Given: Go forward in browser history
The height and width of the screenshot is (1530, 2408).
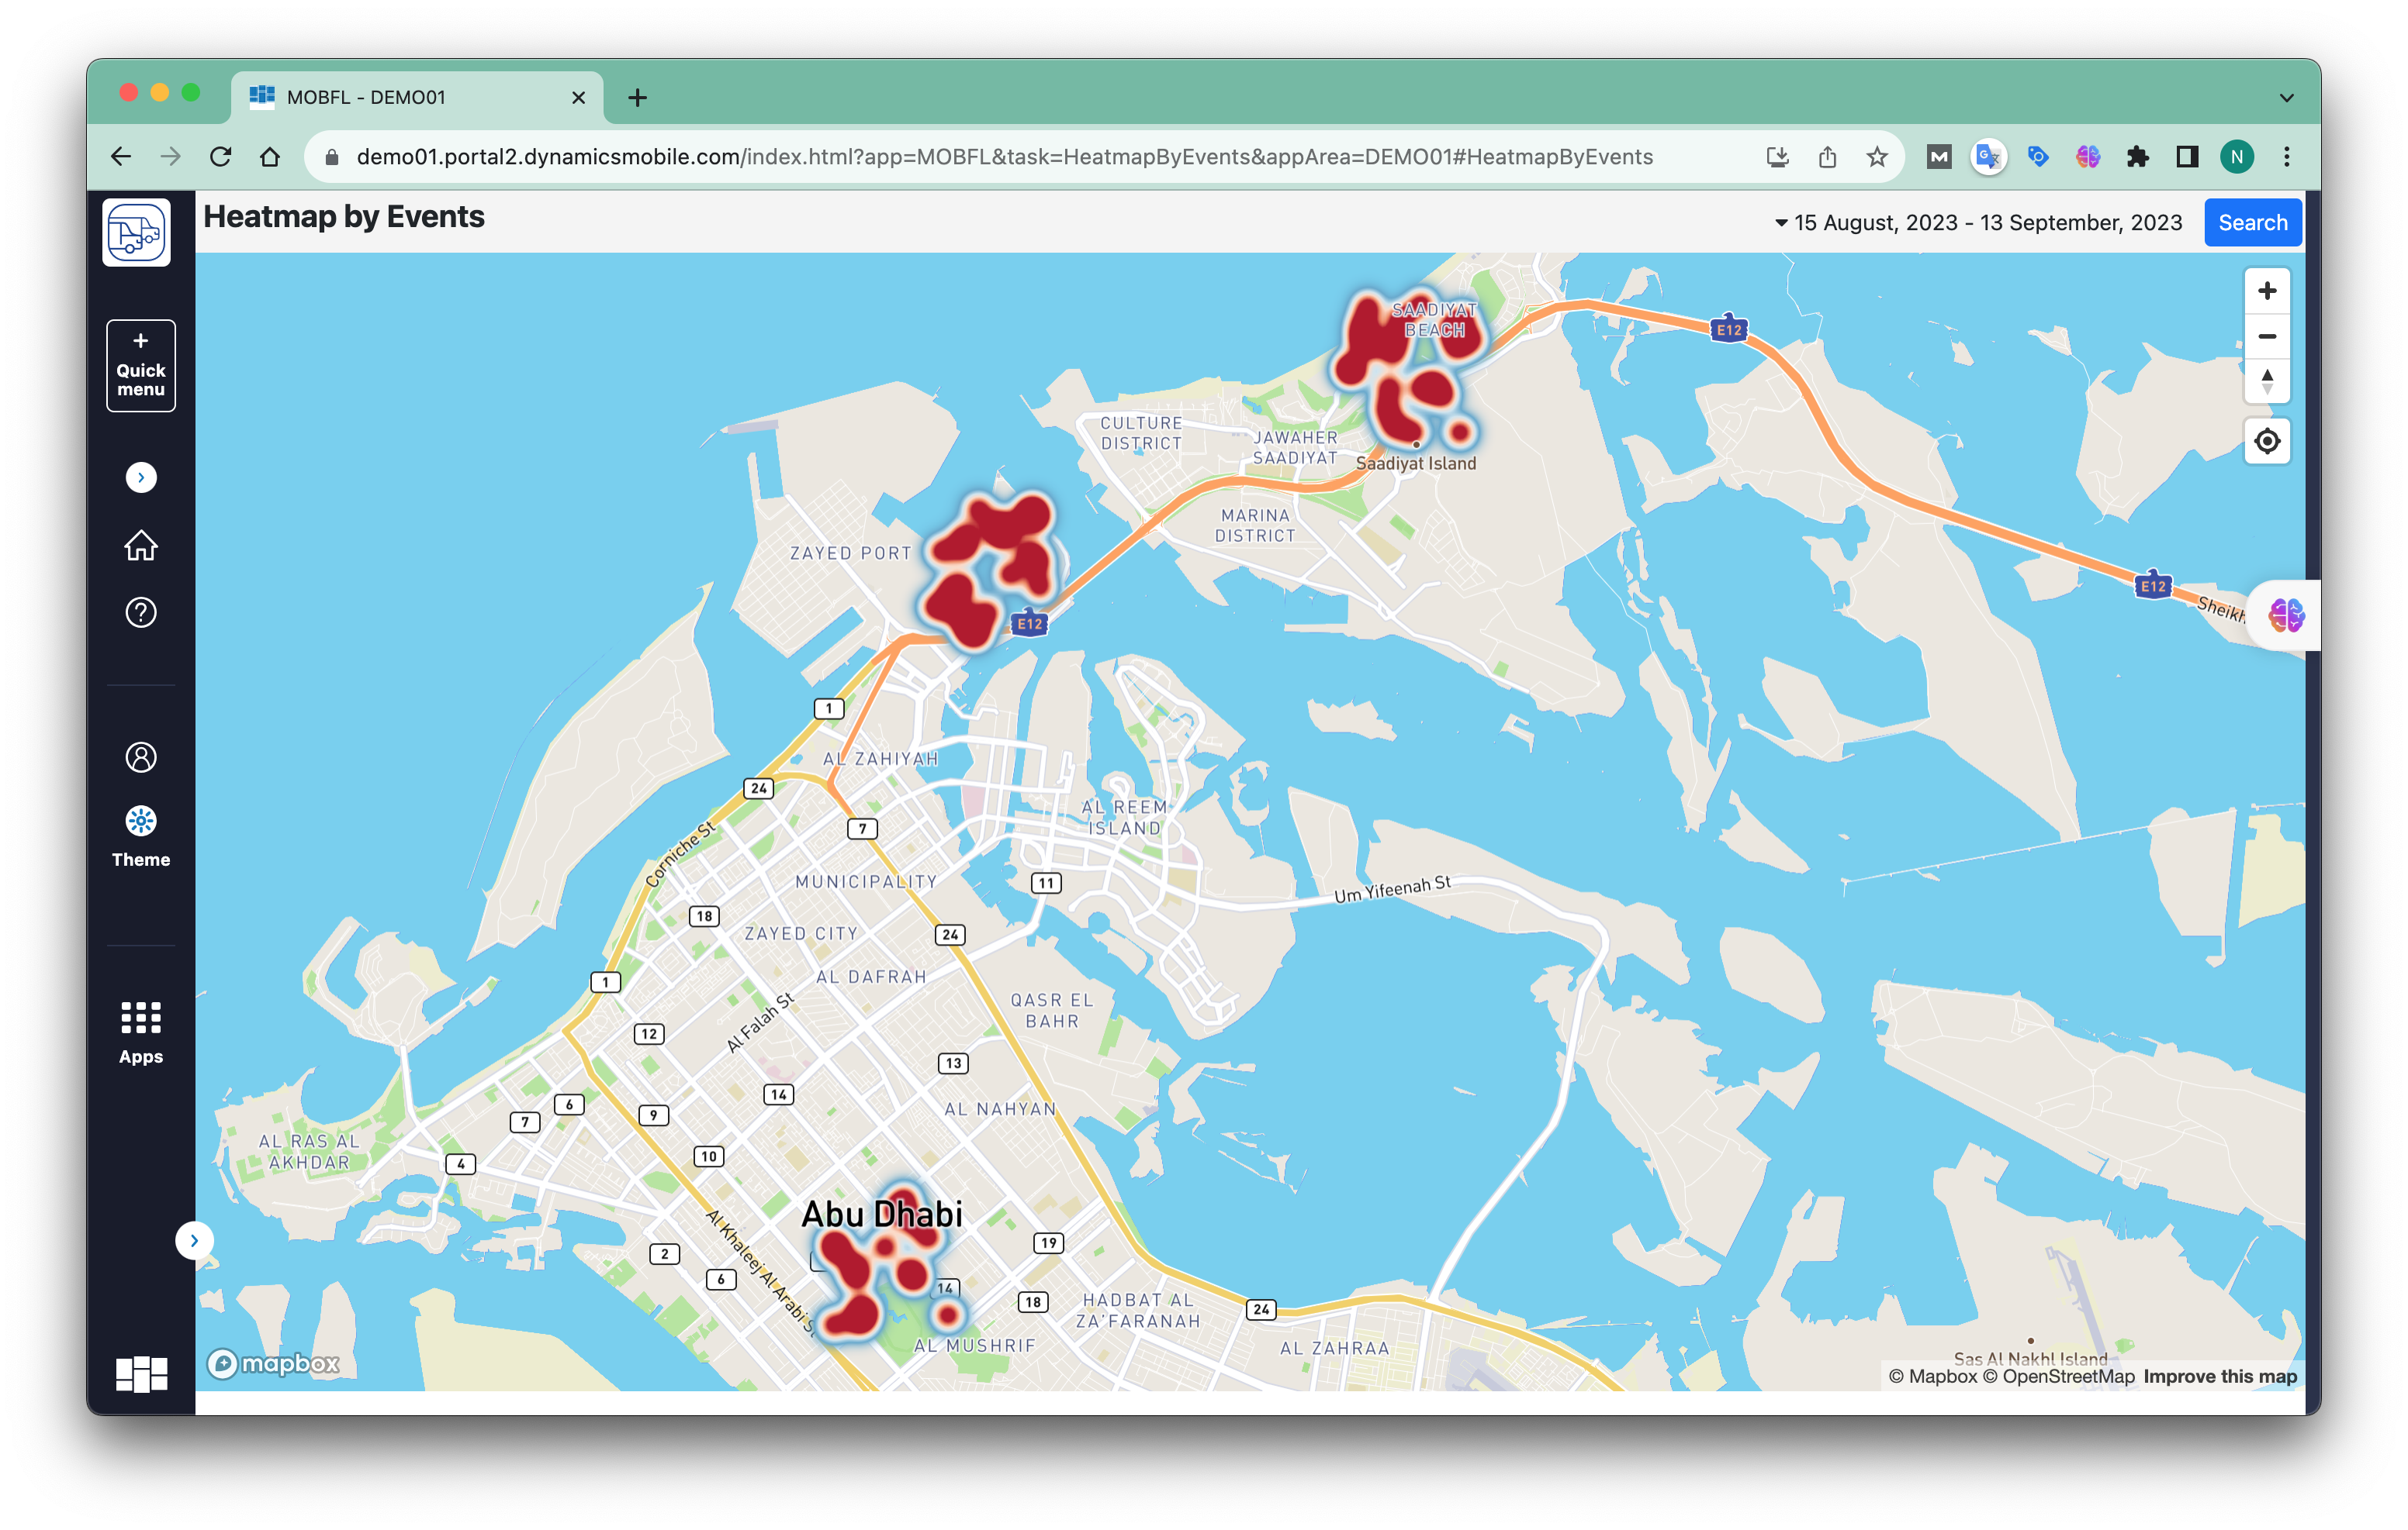Looking at the screenshot, I should pos(171,156).
